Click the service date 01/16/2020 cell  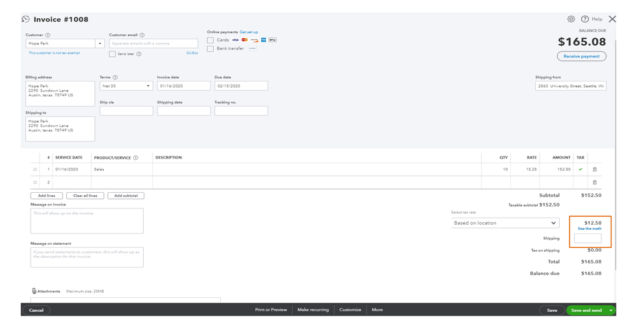point(72,170)
